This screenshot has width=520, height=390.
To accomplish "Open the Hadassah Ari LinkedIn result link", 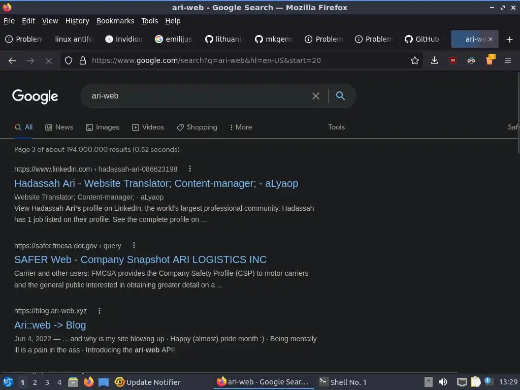I will tap(156, 183).
